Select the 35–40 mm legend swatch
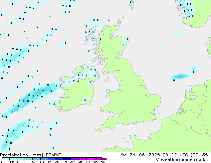211x163 pixels. 82,159
